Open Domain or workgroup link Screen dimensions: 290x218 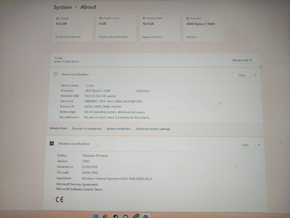point(87,128)
